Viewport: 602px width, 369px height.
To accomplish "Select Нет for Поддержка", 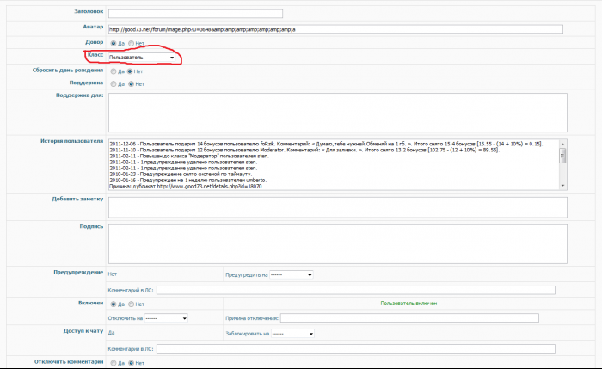I will pyautogui.click(x=130, y=84).
